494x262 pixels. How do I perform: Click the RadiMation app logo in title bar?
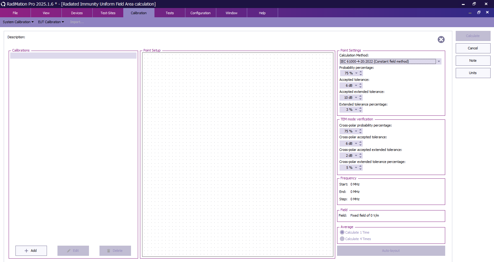pos(3,4)
